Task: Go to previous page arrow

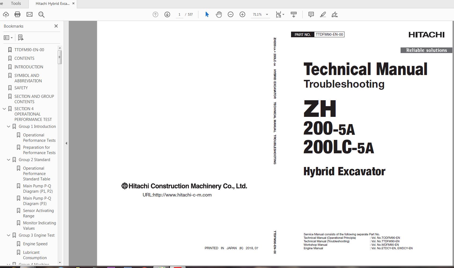Action: [x=155, y=14]
